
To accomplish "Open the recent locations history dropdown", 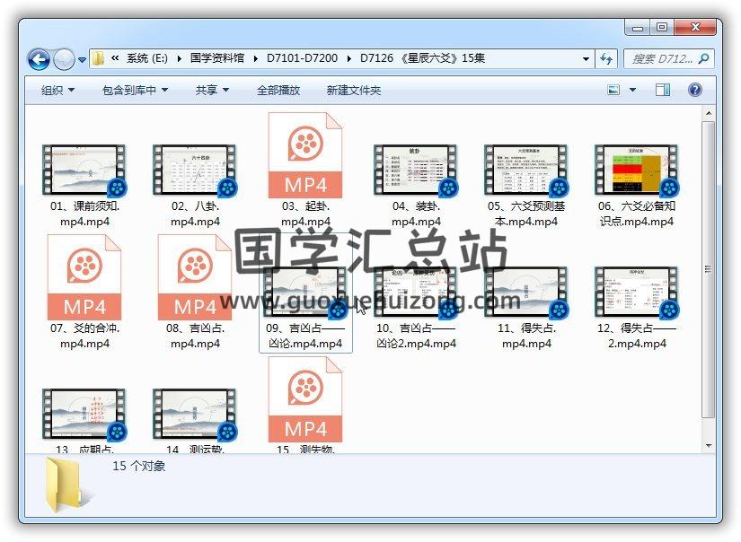I will click(82, 60).
